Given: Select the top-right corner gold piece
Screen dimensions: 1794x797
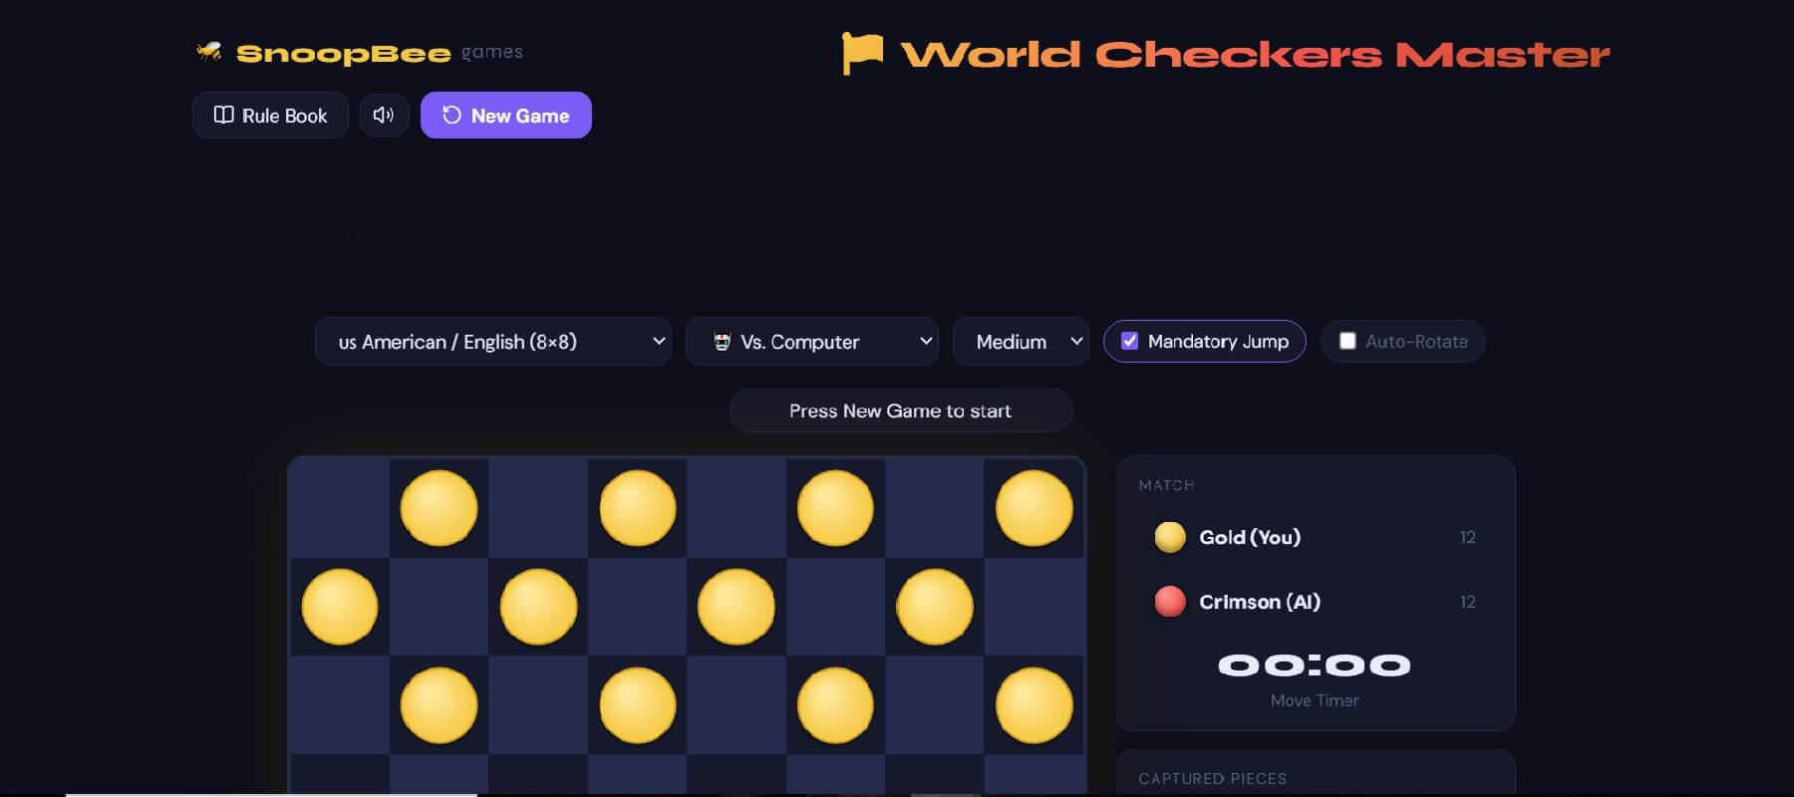Looking at the screenshot, I should tap(1035, 508).
